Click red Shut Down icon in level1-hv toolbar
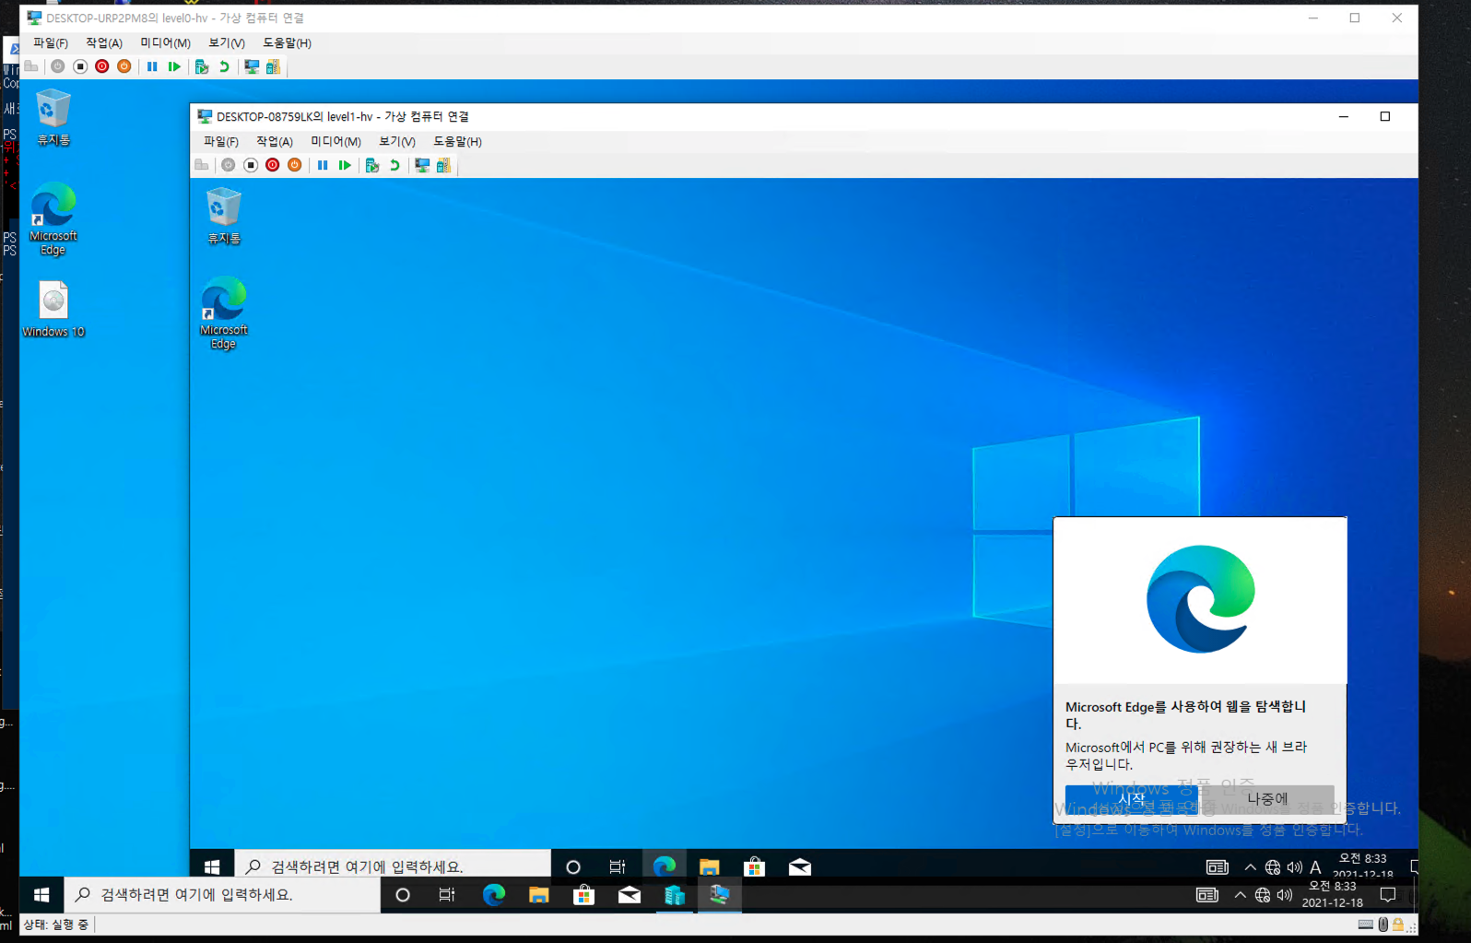1471x943 pixels. [273, 165]
